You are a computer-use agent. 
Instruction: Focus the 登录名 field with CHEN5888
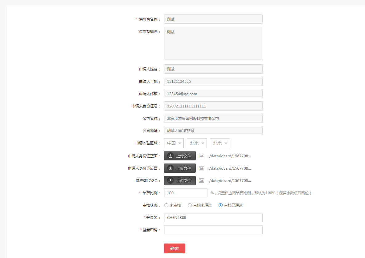tap(213, 218)
